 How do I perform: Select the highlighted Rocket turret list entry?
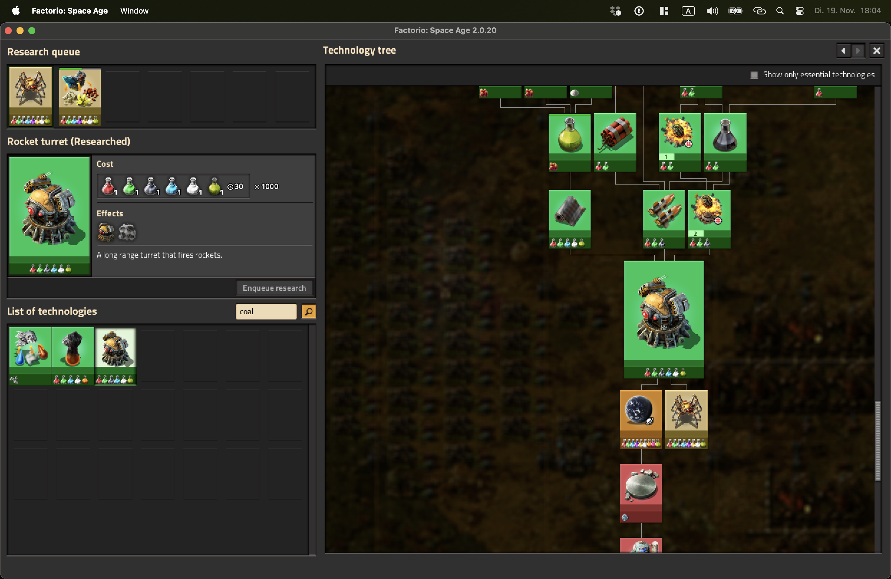115,356
